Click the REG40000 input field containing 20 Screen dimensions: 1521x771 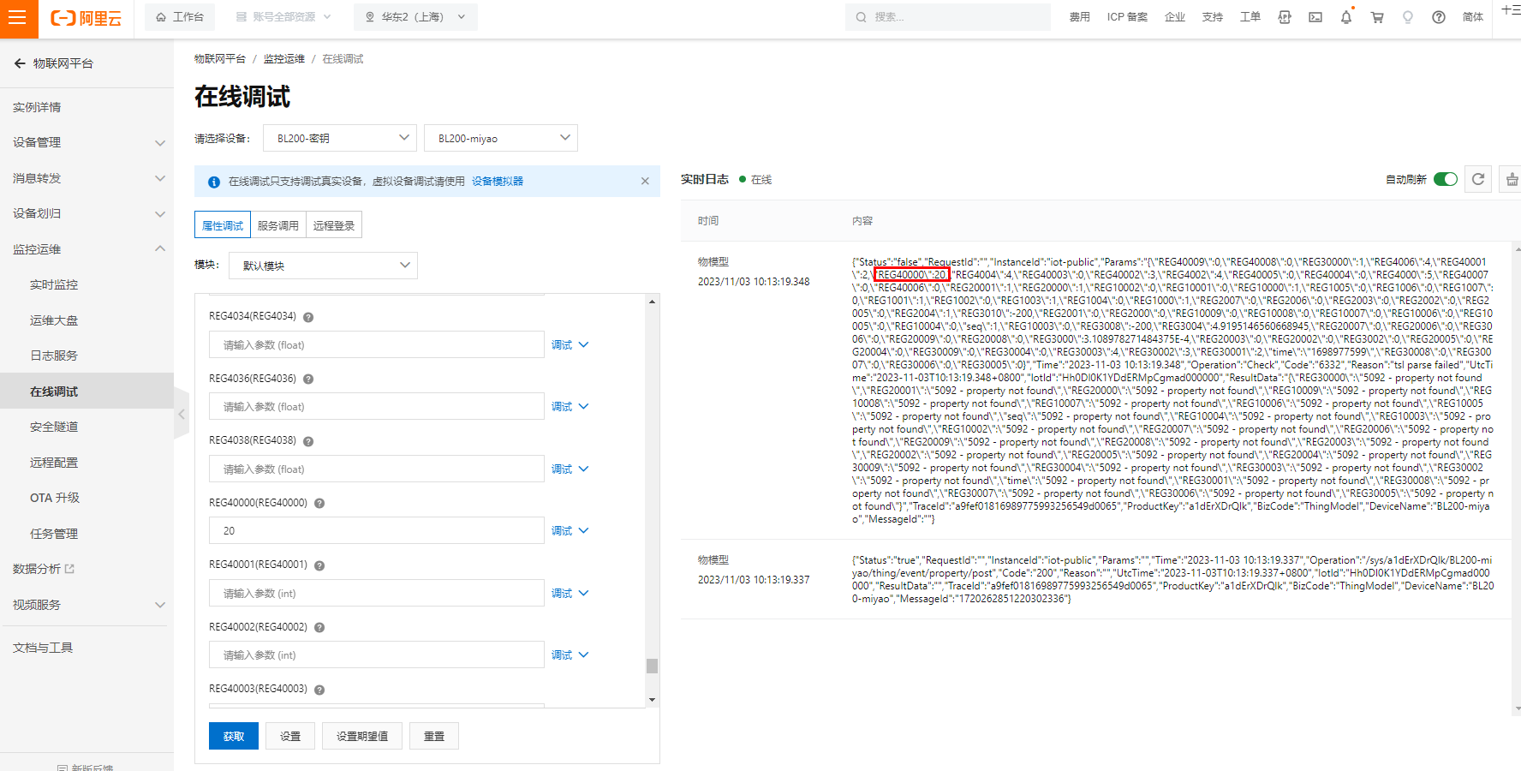click(x=377, y=531)
